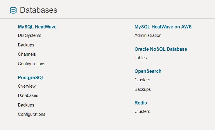Go to Backups under PostgreSQL
Viewport: 215px width, 130px height.
coord(26,105)
